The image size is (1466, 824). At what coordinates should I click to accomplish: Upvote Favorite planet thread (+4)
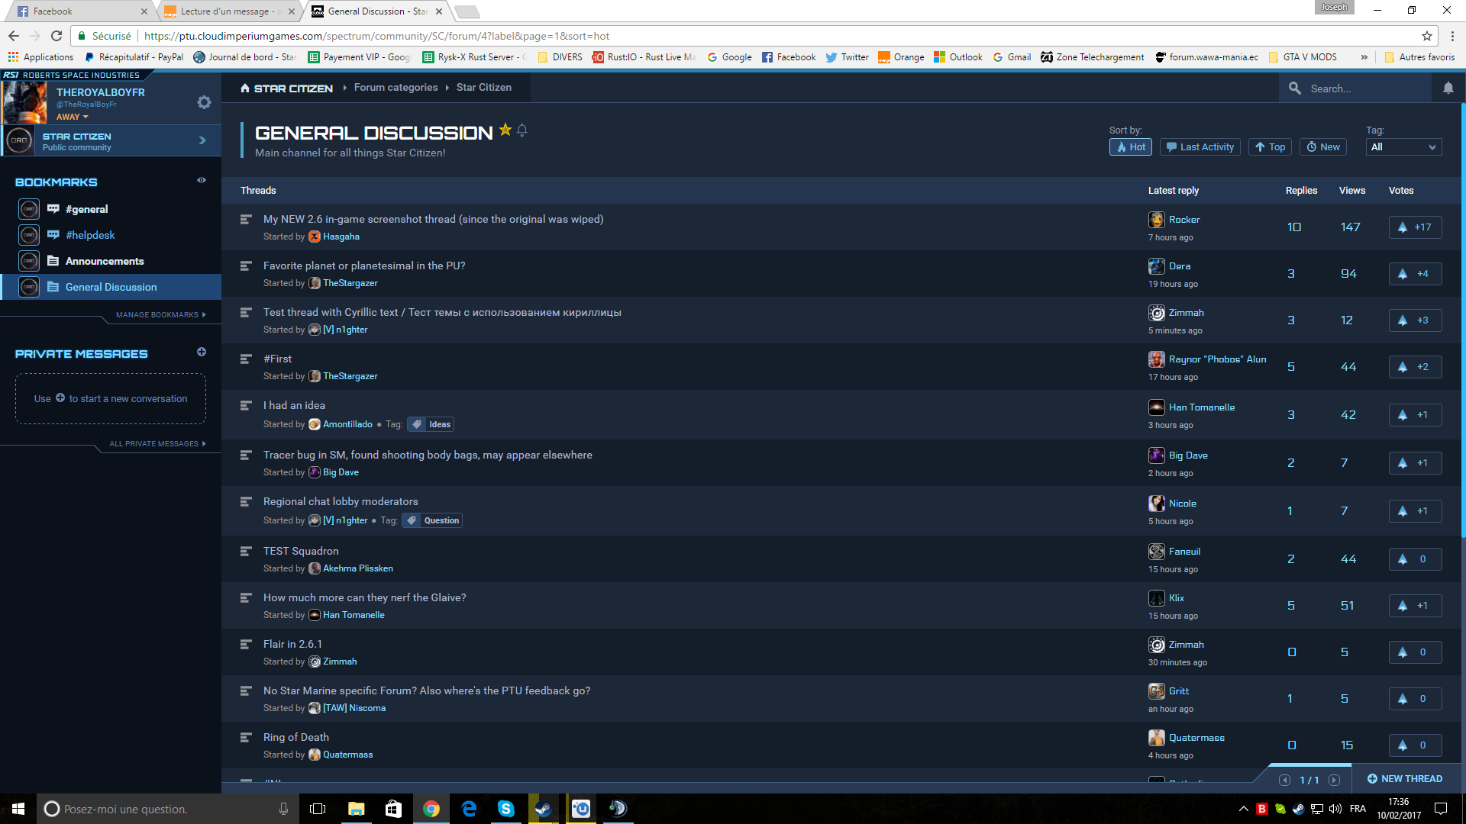tap(1415, 274)
